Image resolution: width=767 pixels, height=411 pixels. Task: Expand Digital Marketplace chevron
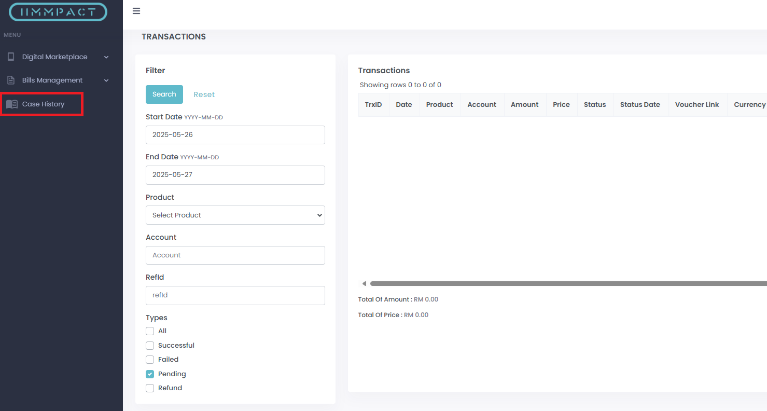(x=106, y=57)
